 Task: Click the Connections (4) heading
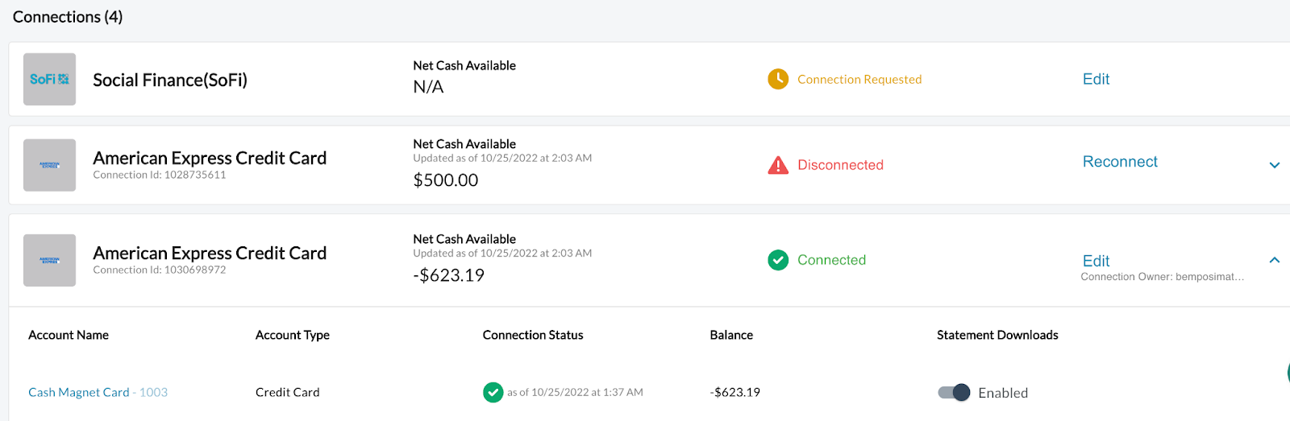tap(68, 17)
